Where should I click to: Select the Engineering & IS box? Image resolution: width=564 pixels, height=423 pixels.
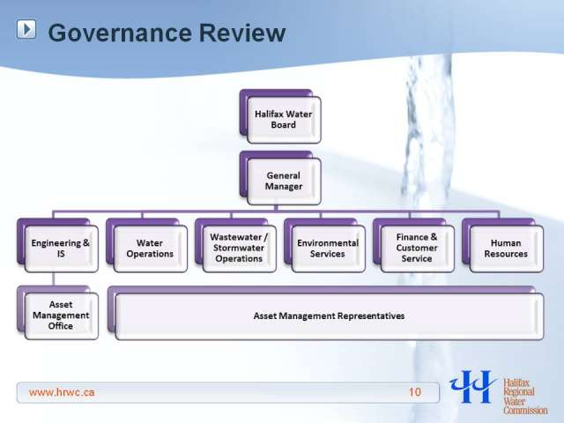click(x=61, y=249)
